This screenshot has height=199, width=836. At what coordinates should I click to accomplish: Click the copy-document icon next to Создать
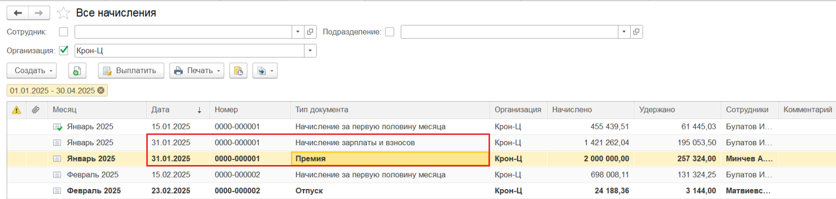coord(77,71)
